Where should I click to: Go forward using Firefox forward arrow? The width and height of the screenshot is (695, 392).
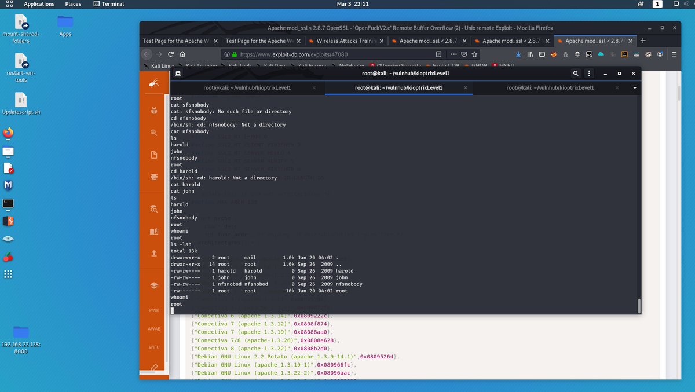click(159, 54)
